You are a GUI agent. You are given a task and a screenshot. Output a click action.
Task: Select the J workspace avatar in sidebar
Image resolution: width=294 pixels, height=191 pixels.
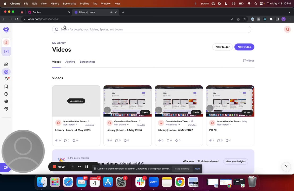tap(6, 42)
